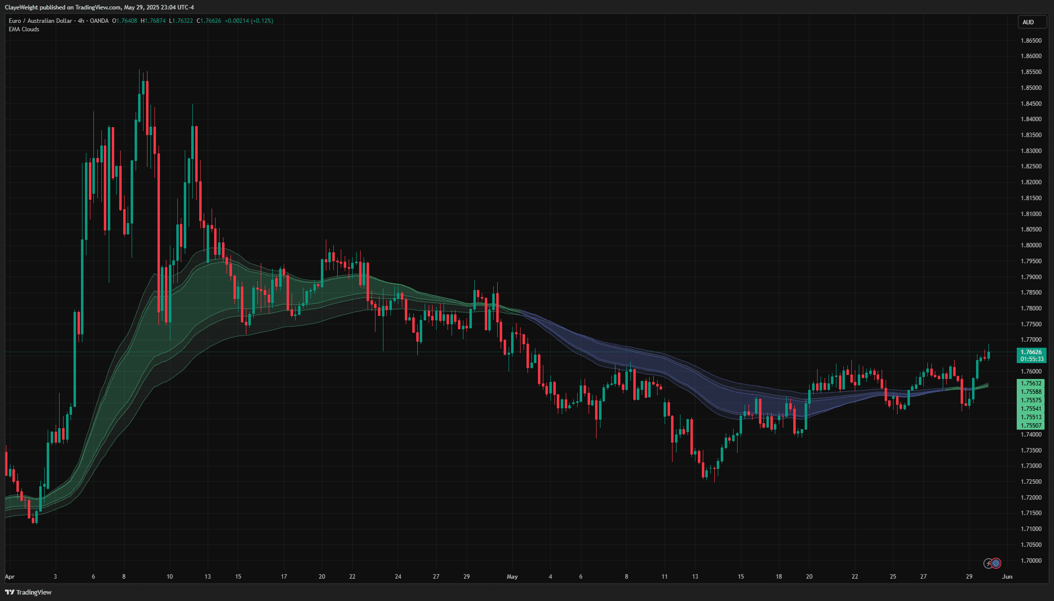The width and height of the screenshot is (1054, 601).
Task: Click the Euro / Australian Dollar symbol title
Action: pos(40,21)
